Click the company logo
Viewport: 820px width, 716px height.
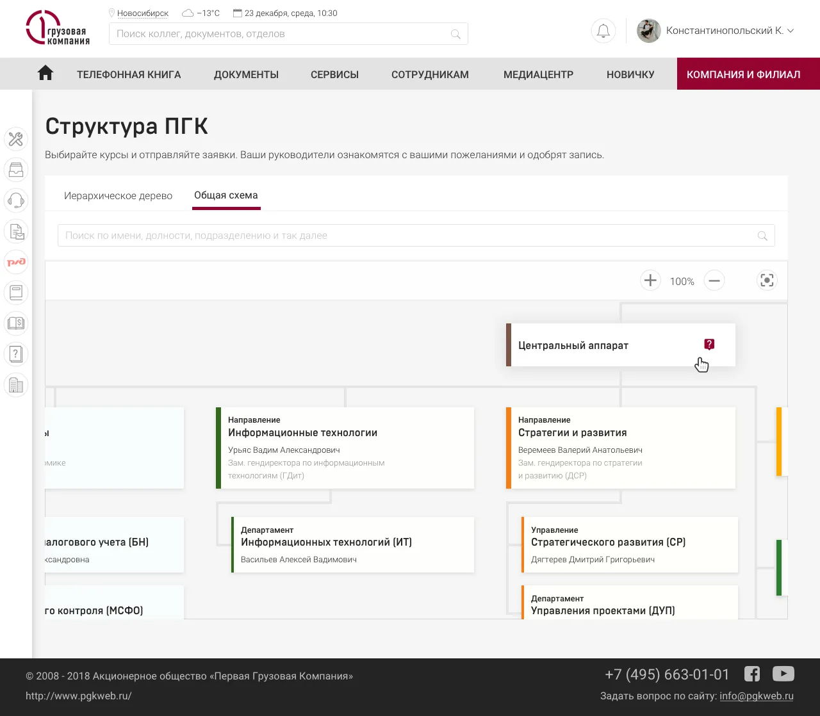(x=58, y=28)
